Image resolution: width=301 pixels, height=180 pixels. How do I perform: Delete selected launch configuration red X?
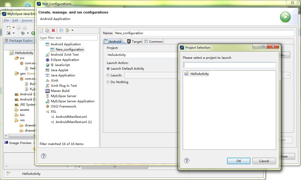click(53, 30)
